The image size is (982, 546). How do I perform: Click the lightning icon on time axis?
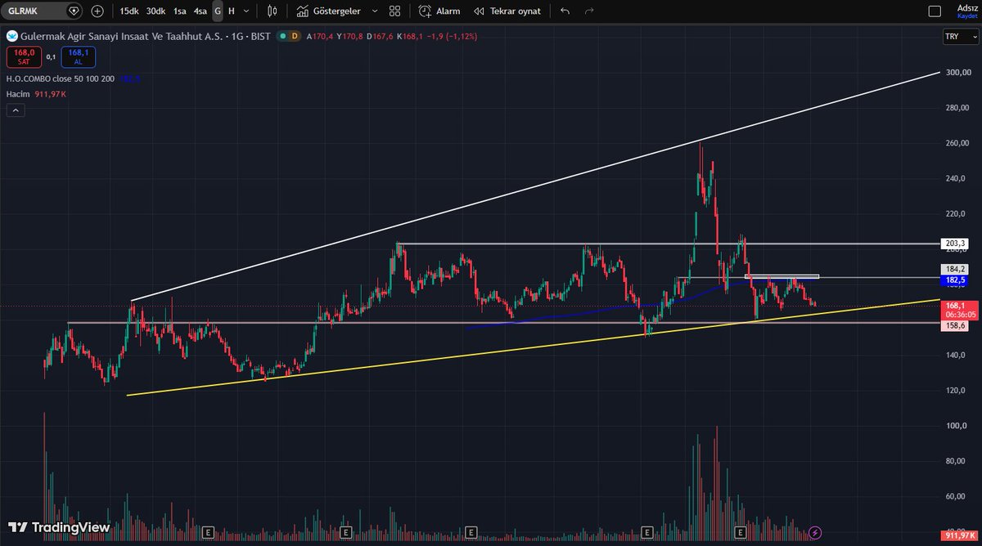click(815, 532)
